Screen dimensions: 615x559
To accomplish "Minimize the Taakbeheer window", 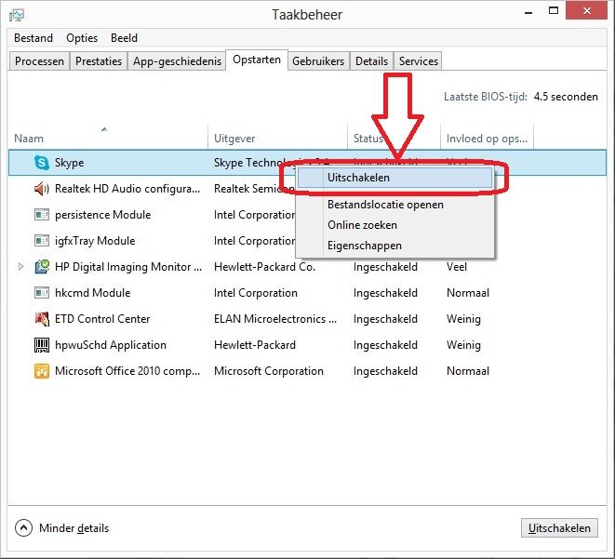I will coord(528,12).
